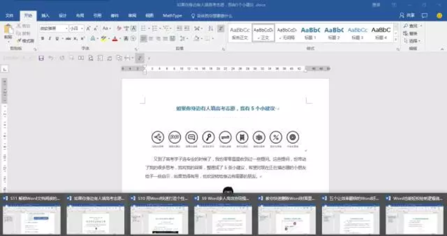Expand the styles gallery more arrow

396,40
